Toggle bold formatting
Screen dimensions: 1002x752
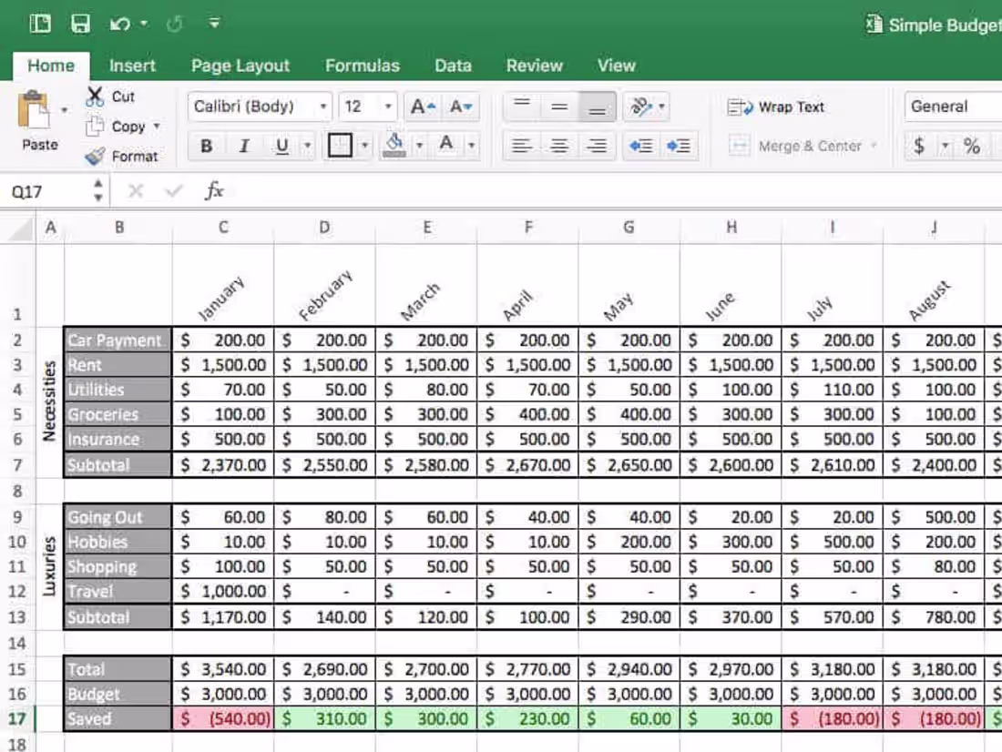(x=206, y=146)
